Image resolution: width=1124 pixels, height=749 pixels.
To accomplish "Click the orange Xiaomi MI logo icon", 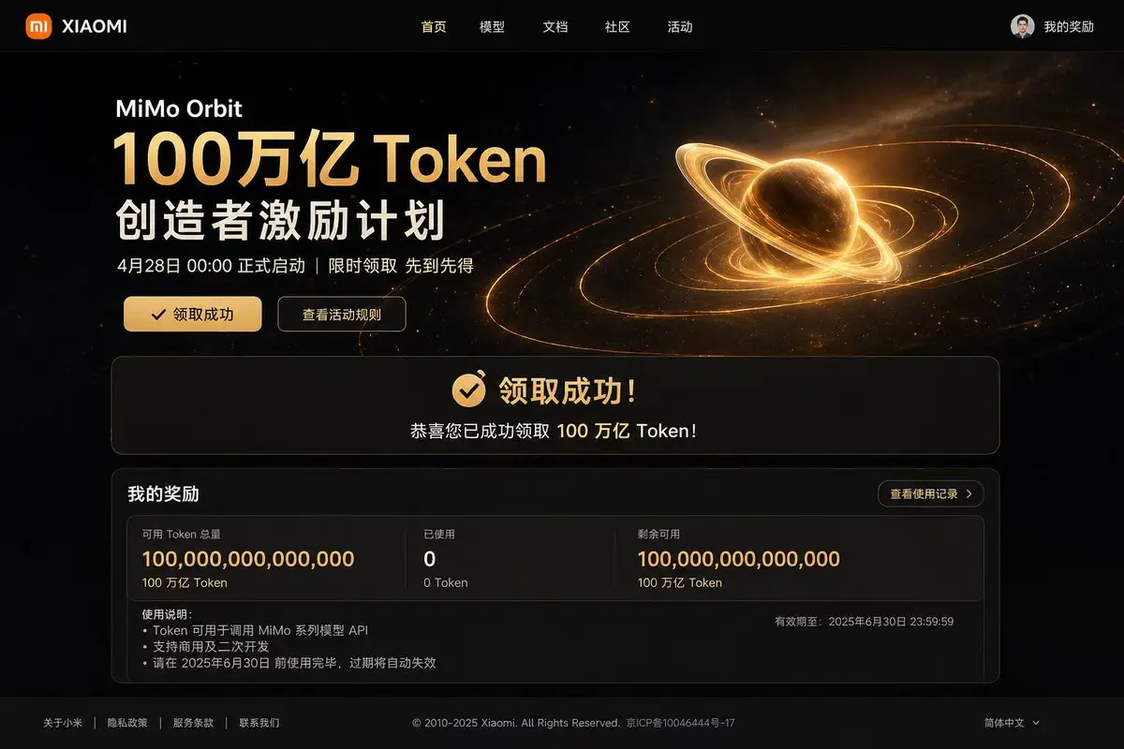I will coord(38,26).
